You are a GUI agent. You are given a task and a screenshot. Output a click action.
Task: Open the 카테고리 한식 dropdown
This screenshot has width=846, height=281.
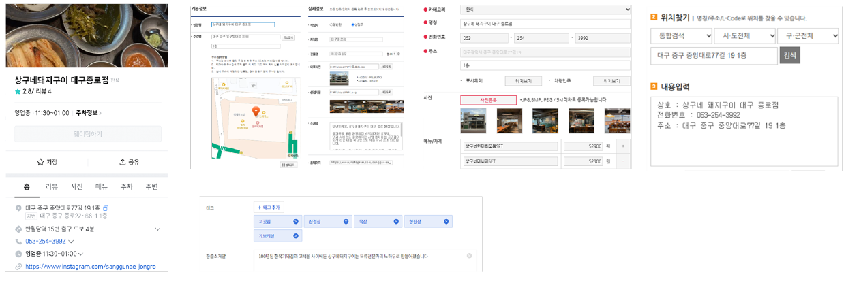tap(545, 10)
